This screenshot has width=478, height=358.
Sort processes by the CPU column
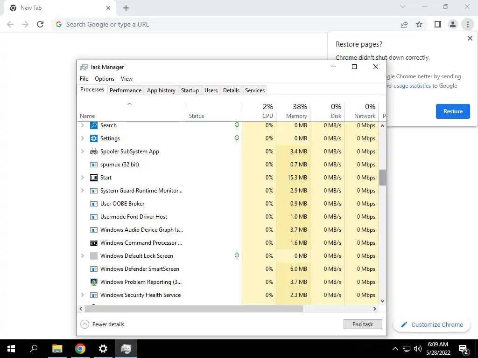pyautogui.click(x=259, y=111)
